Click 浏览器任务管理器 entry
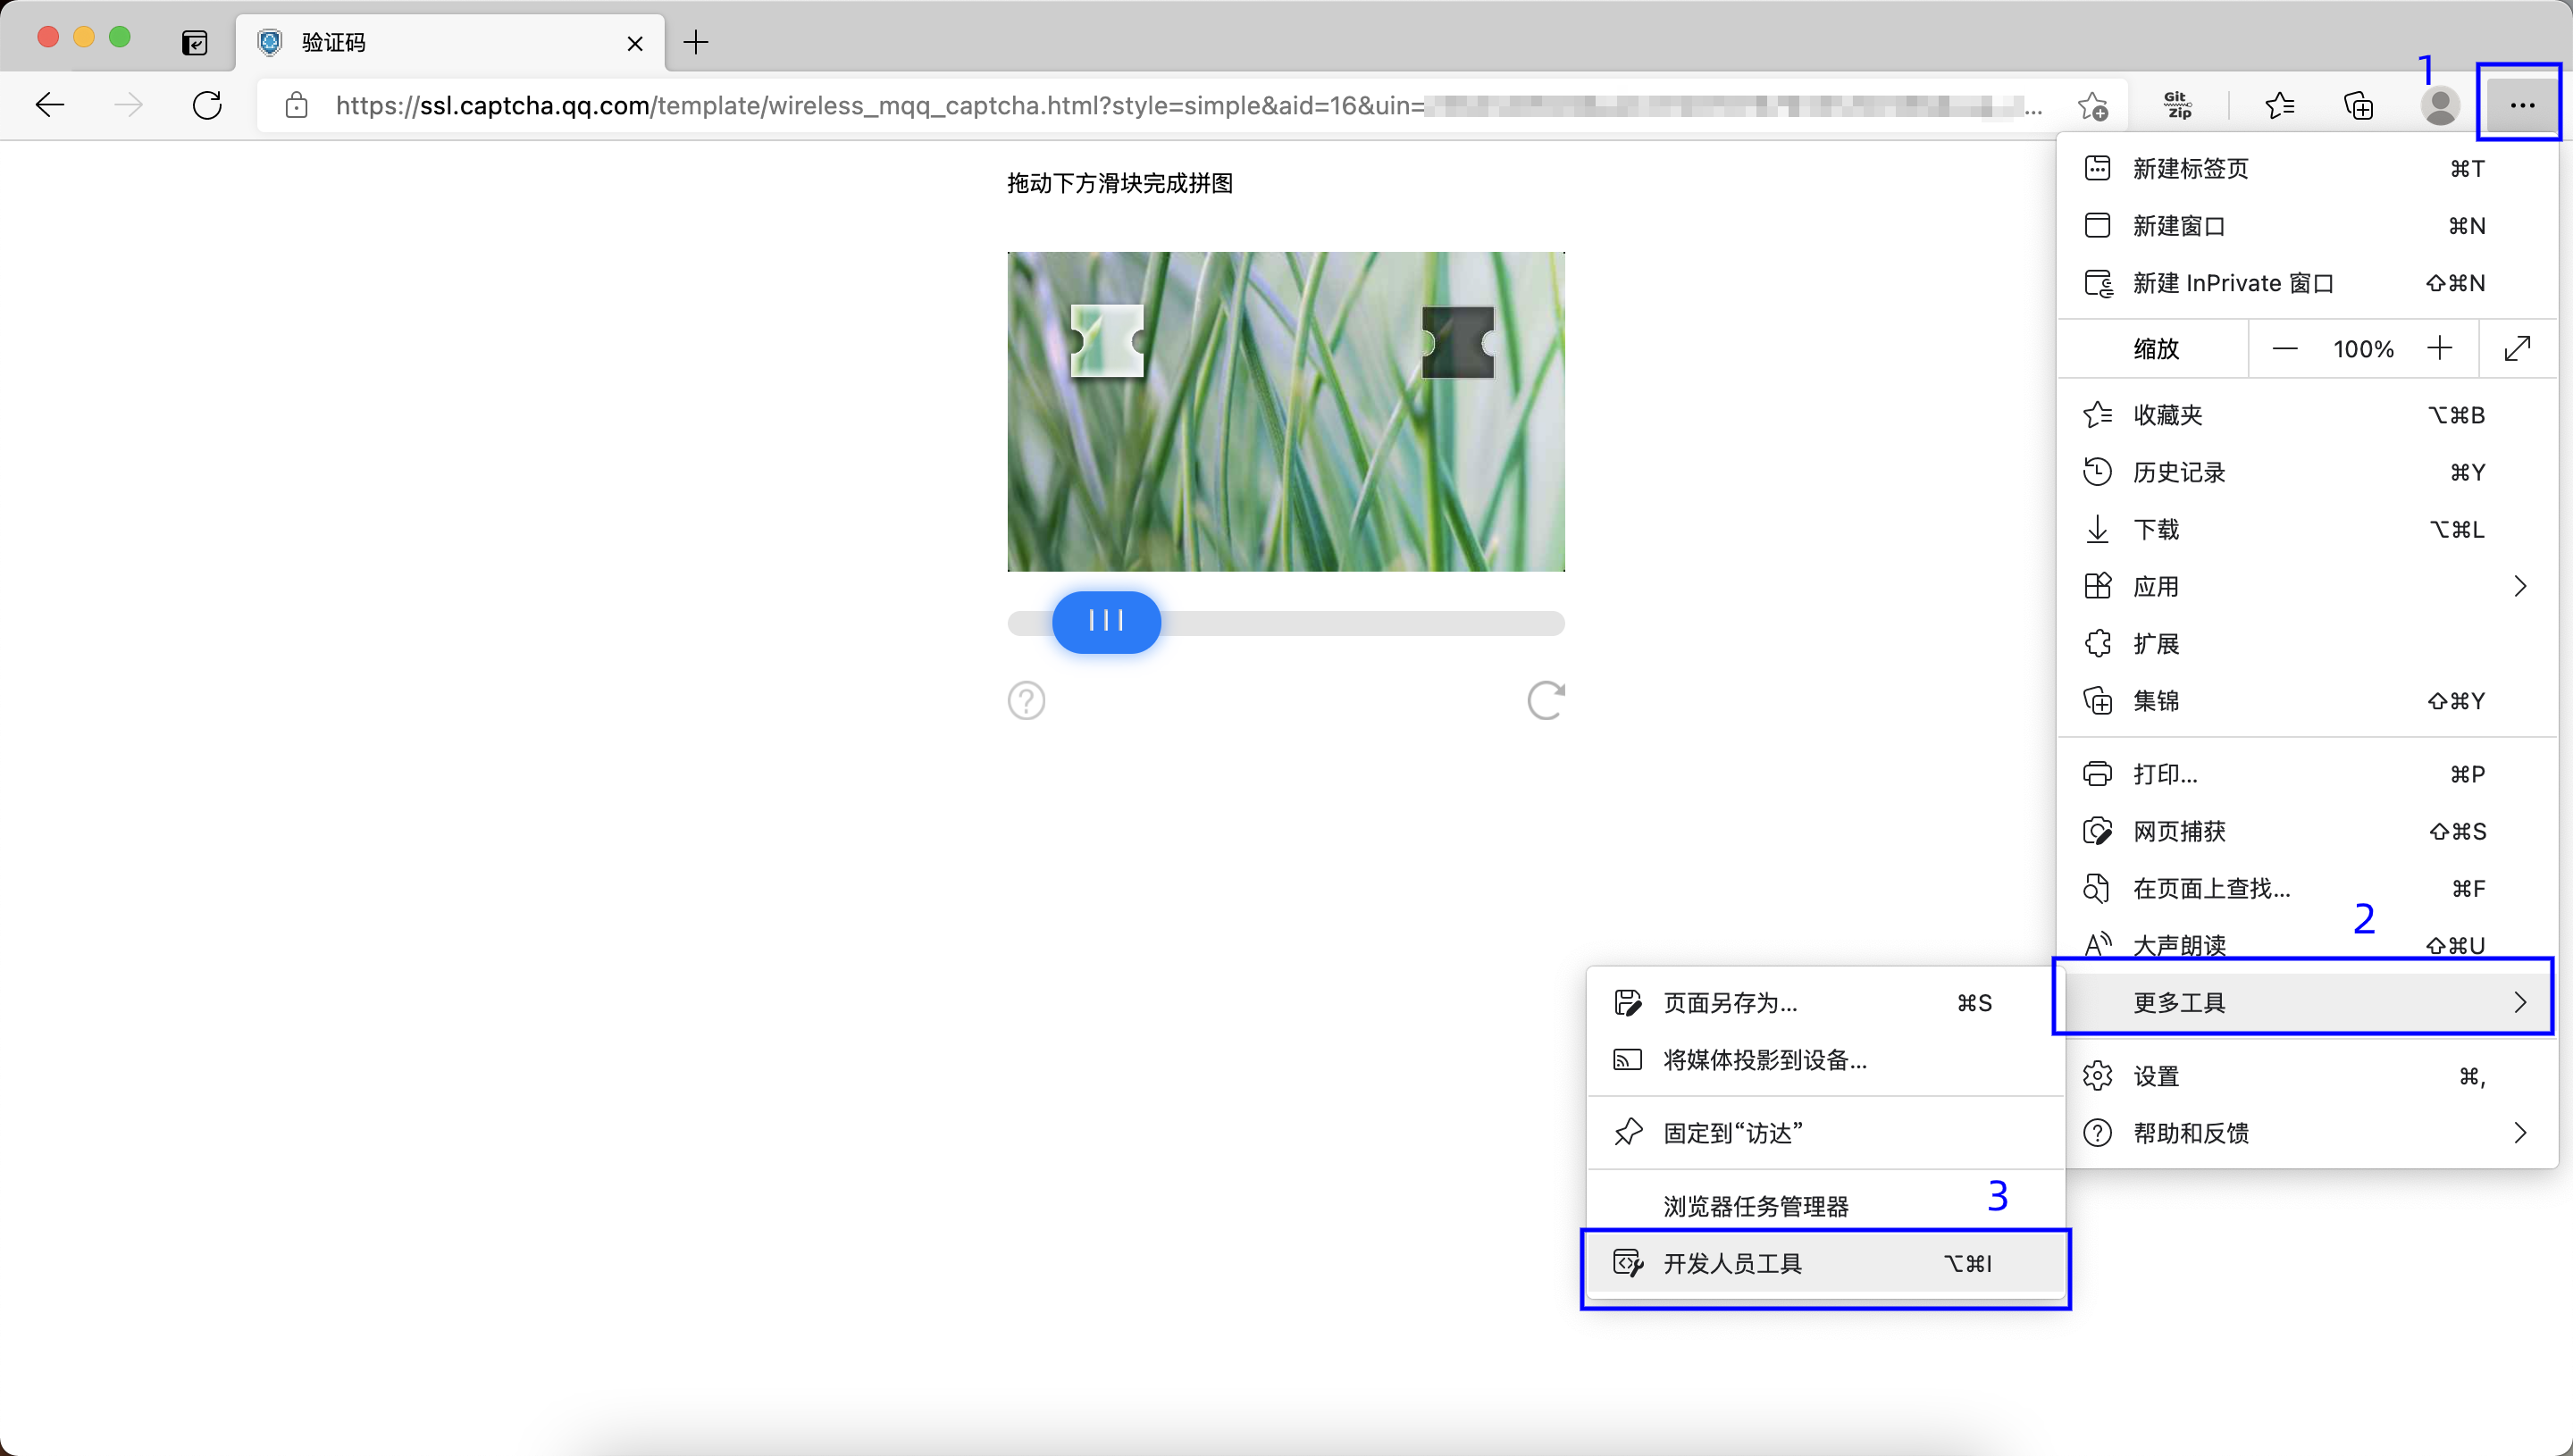 click(1755, 1206)
